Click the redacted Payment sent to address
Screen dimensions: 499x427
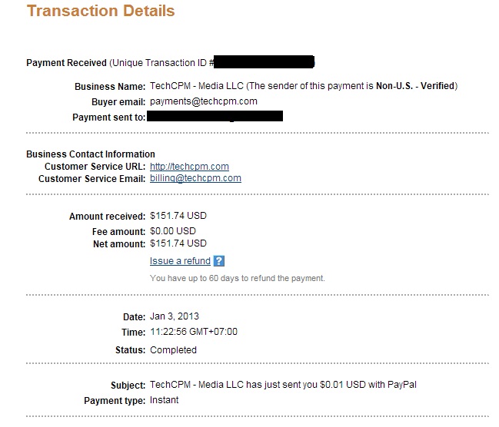click(215, 116)
